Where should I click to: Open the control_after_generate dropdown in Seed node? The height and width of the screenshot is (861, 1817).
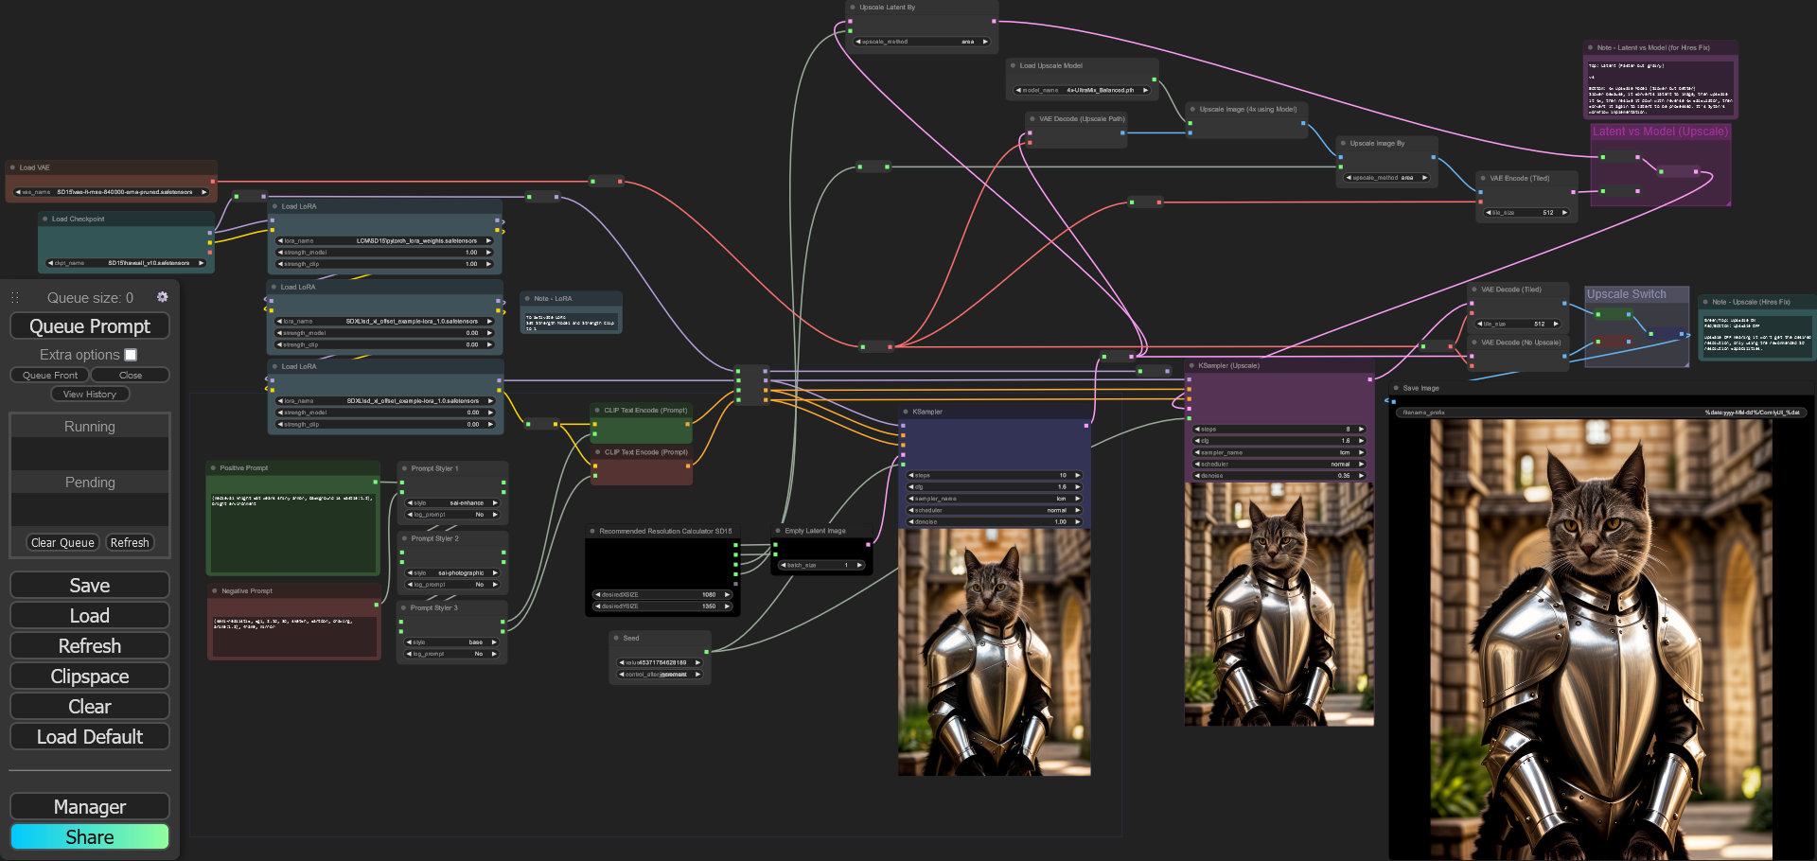point(661,675)
